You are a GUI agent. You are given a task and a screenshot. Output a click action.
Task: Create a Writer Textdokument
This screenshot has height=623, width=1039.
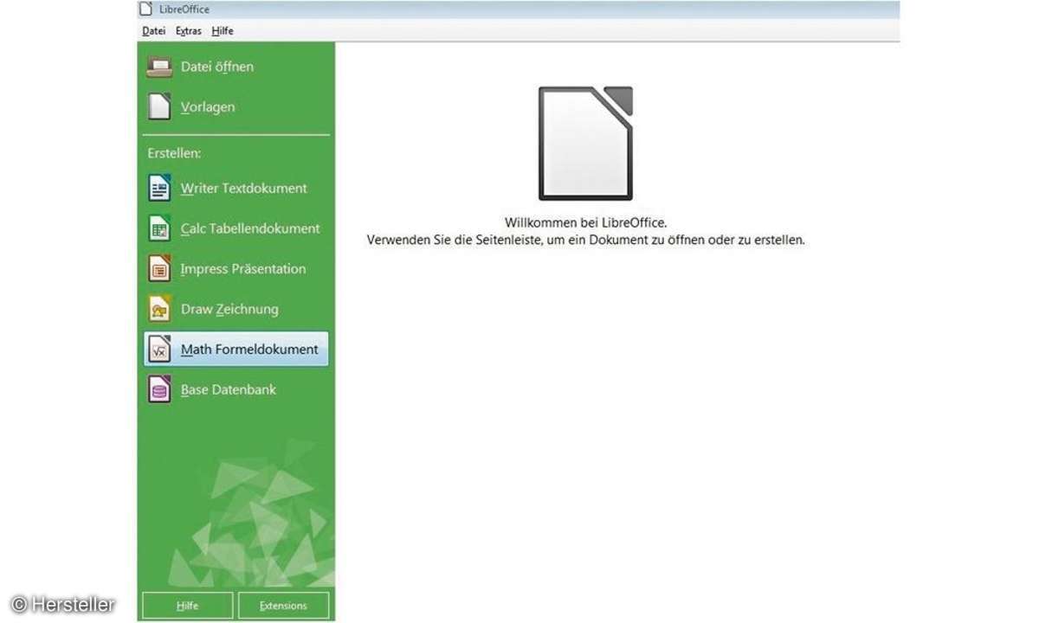coord(244,188)
